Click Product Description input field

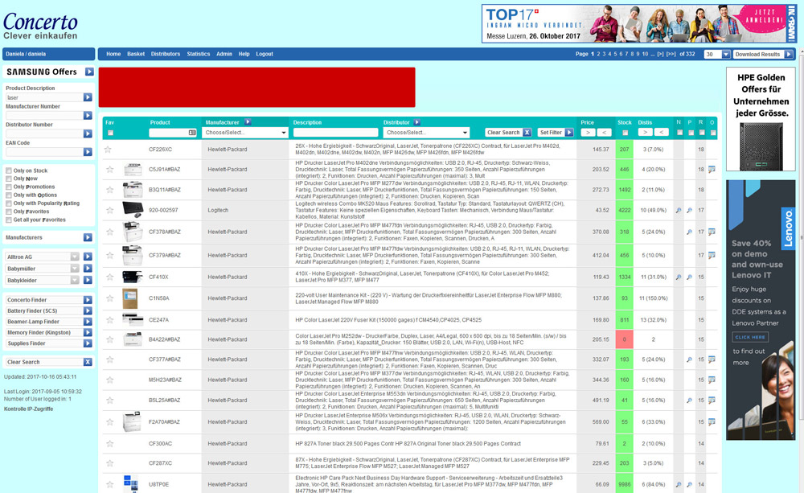coord(43,97)
